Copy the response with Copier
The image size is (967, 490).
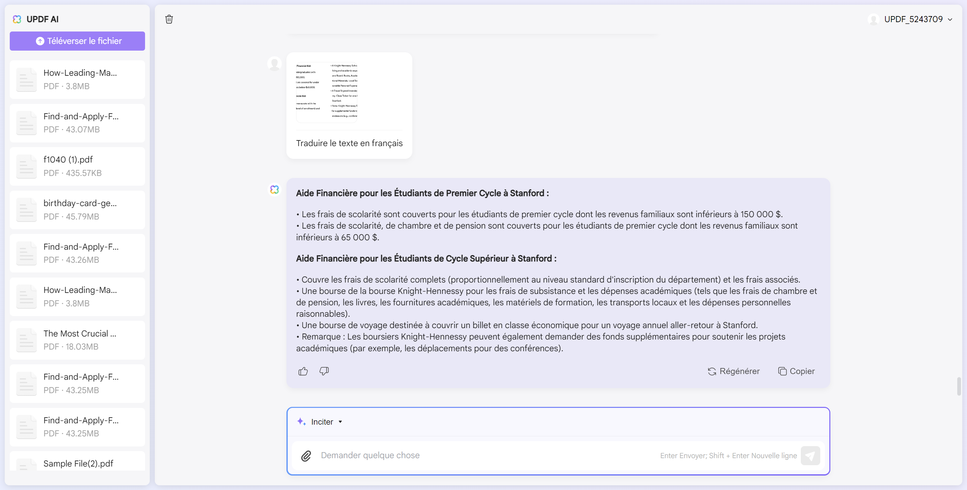coord(796,371)
